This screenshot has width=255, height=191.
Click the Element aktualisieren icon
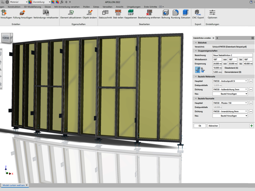pos(71,13)
